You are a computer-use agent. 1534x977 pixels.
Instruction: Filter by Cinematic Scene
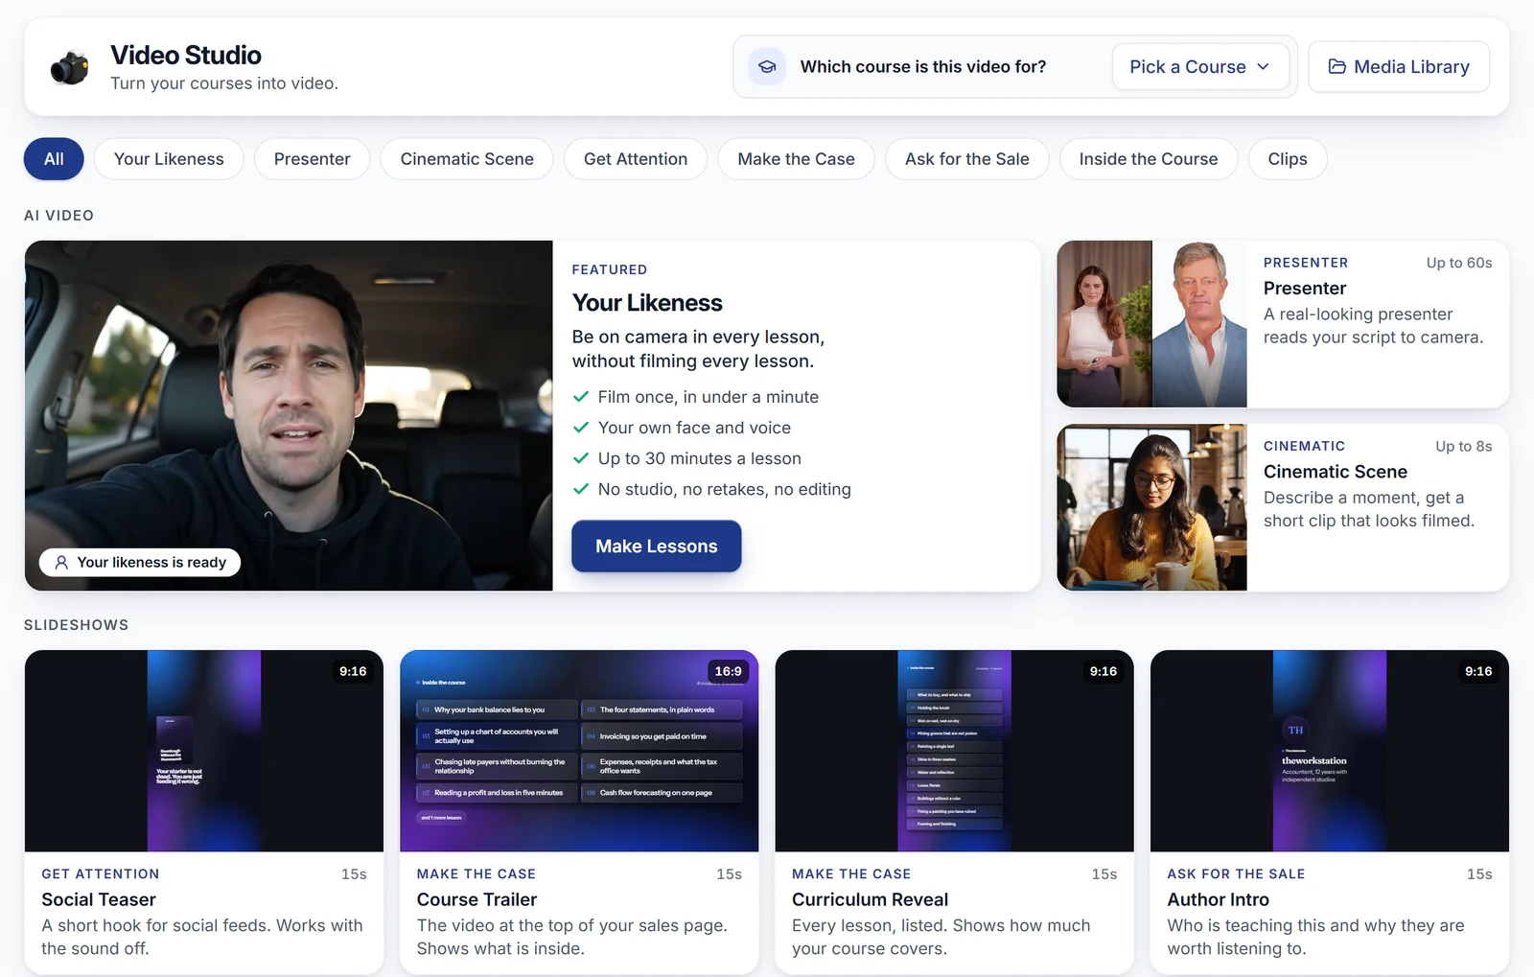(467, 159)
